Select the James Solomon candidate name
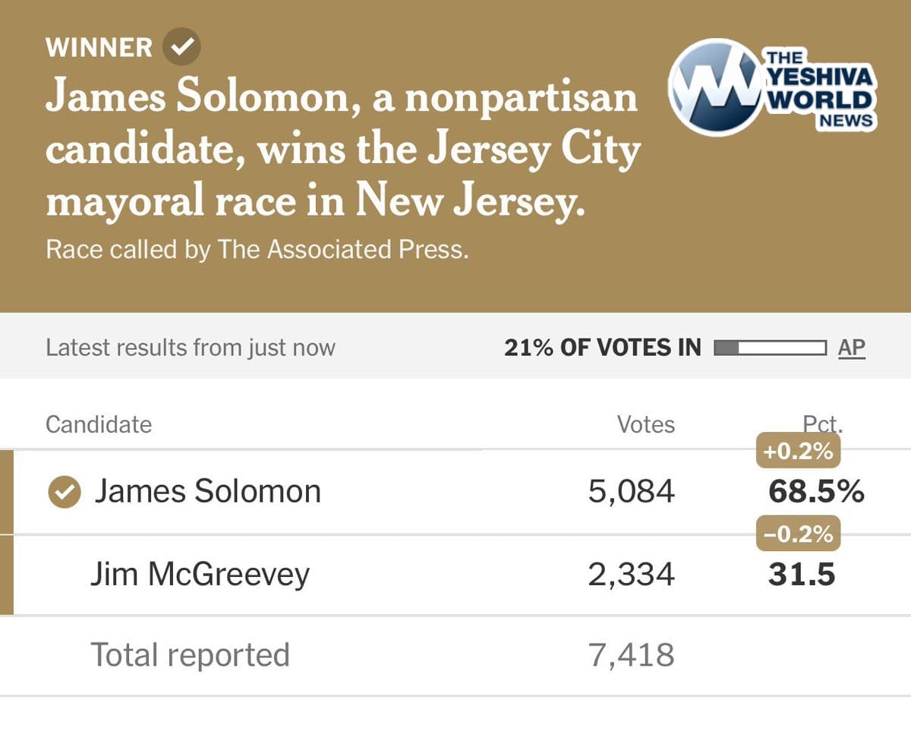The width and height of the screenshot is (911, 731). click(207, 492)
